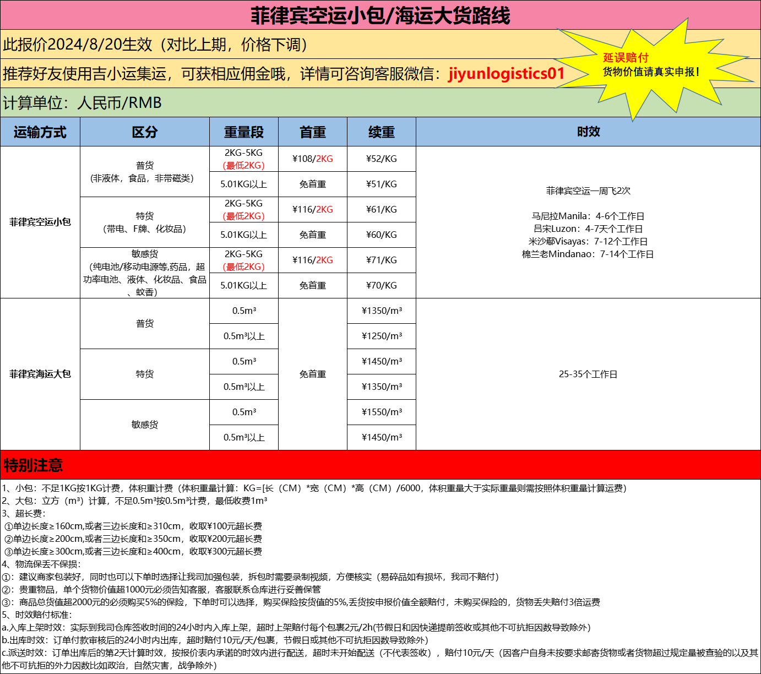Select the ¥51/KG price cell
This screenshot has width=761, height=674.
(382, 184)
